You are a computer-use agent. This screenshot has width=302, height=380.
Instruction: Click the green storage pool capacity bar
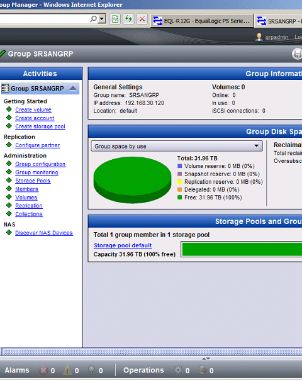(242, 249)
